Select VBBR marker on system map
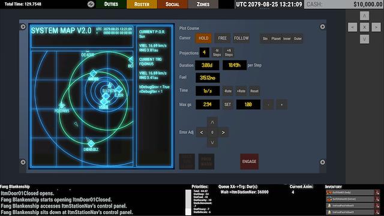384x216 pixels. coord(104,102)
